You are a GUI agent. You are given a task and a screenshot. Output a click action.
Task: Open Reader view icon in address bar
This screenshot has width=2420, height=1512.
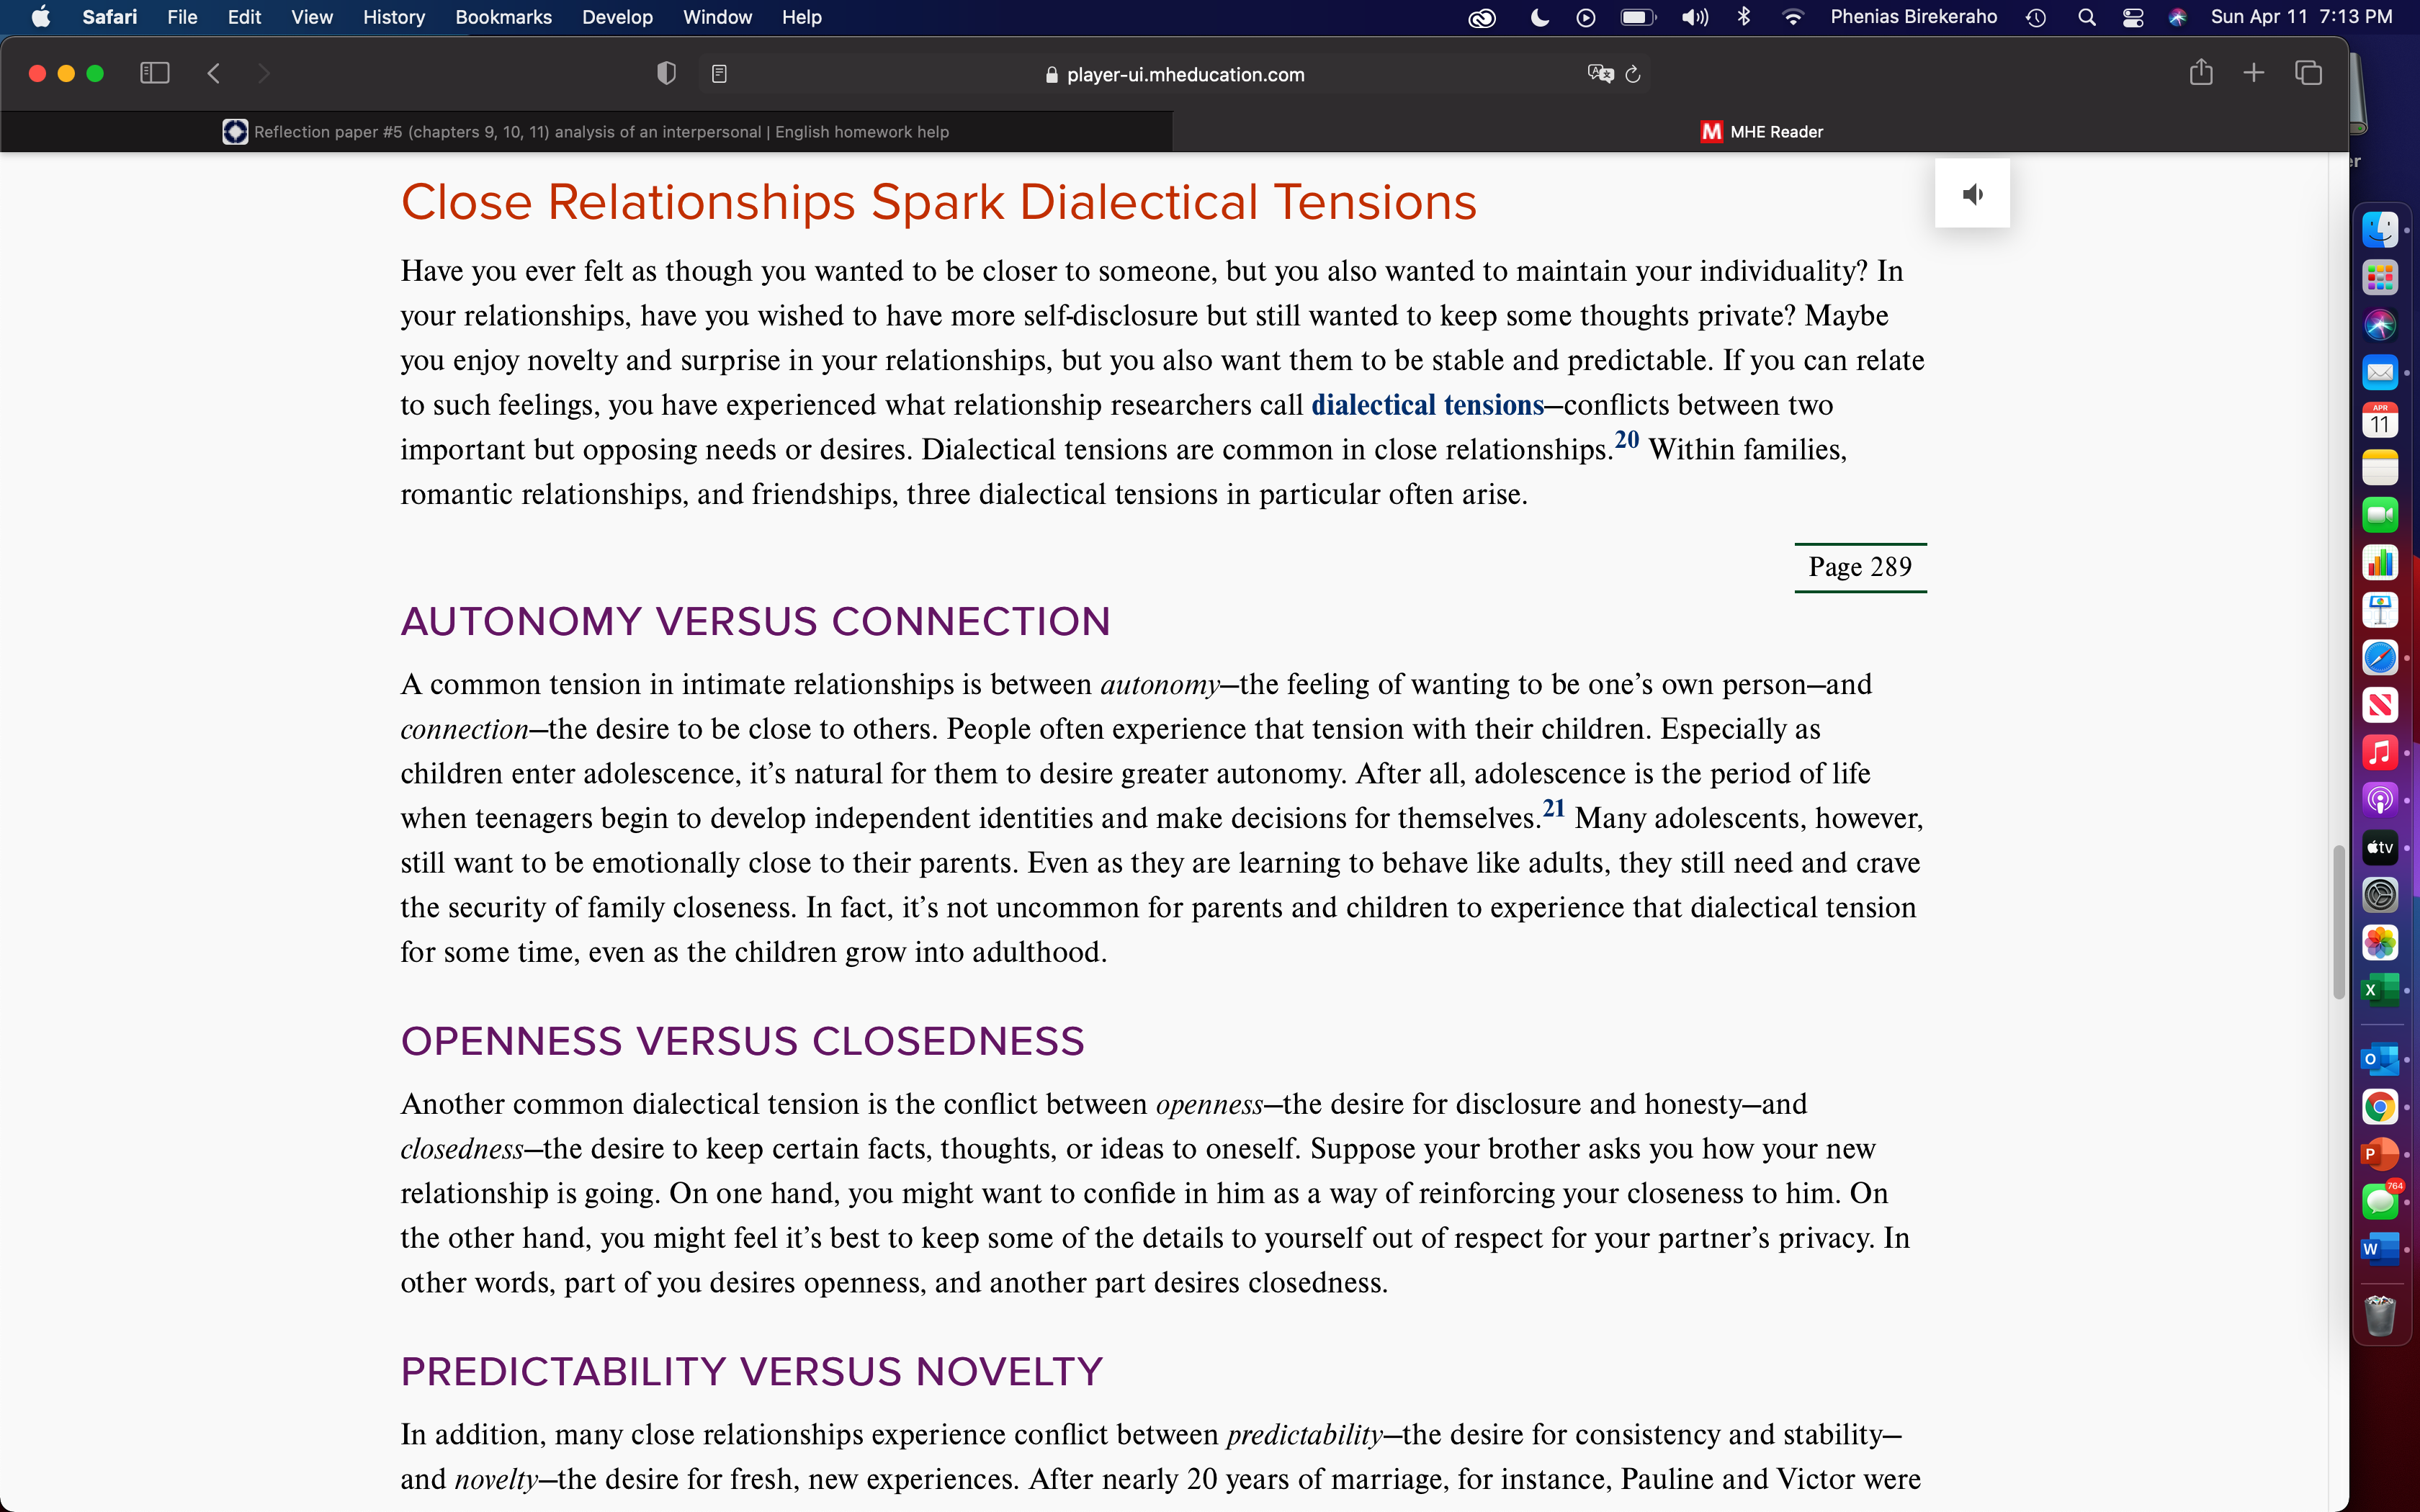click(719, 73)
